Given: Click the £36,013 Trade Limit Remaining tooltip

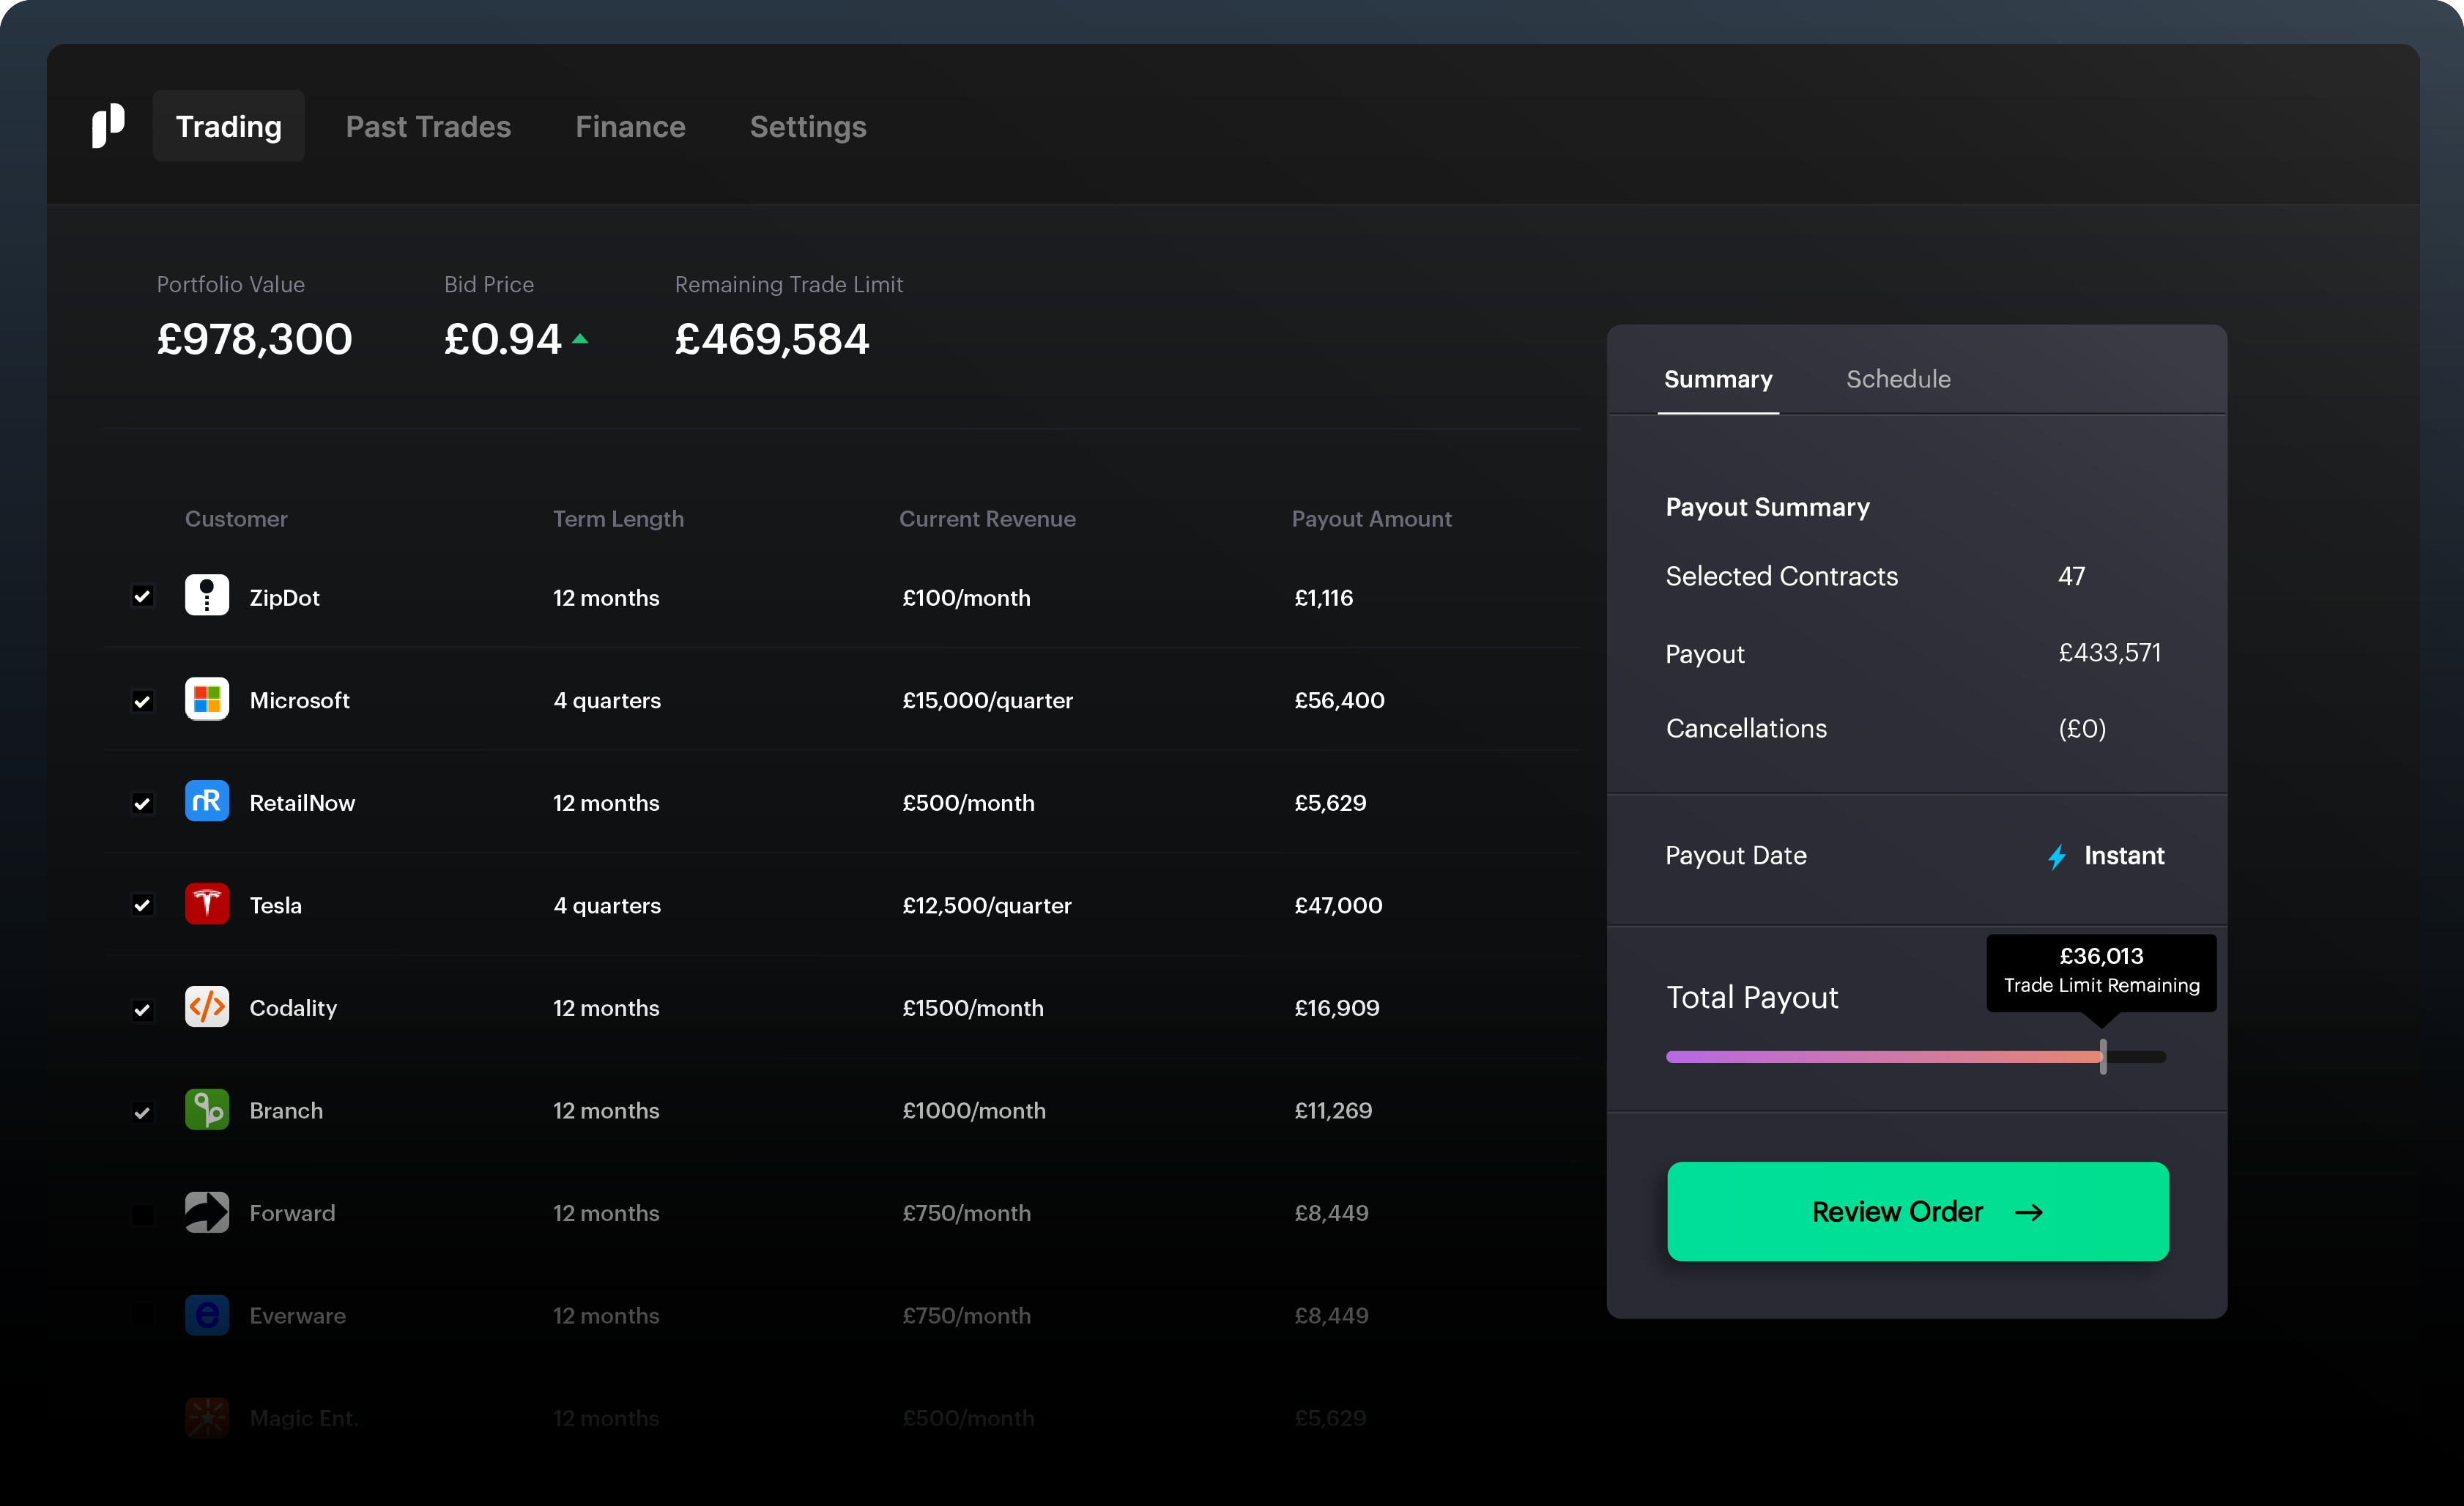Looking at the screenshot, I should click(2101, 972).
